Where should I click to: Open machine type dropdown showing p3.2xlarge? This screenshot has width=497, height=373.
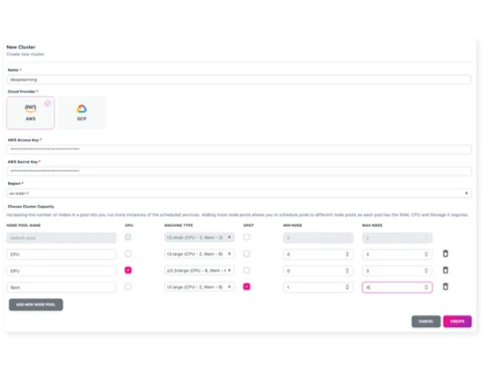click(x=200, y=271)
